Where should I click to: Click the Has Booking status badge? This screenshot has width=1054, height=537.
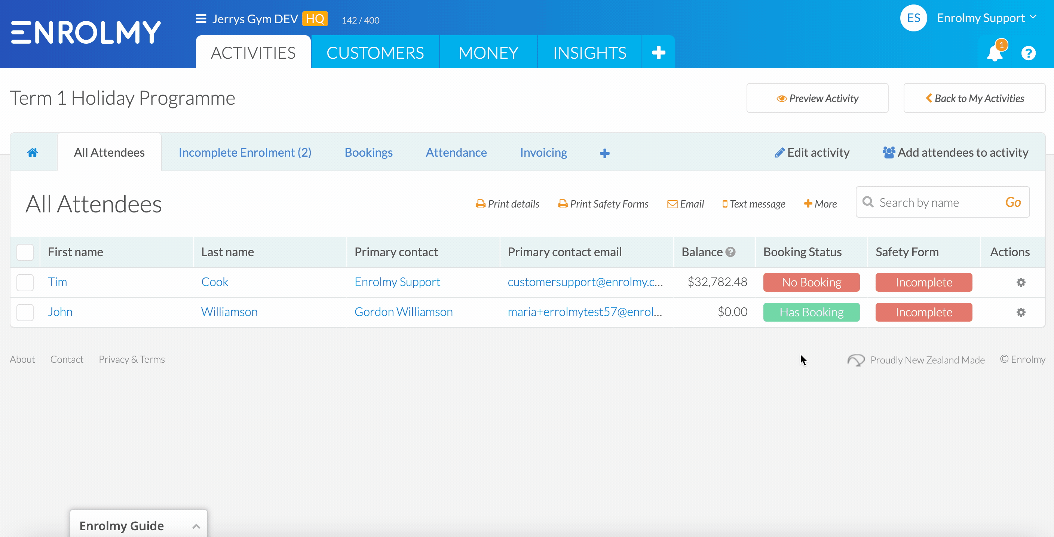(x=811, y=312)
